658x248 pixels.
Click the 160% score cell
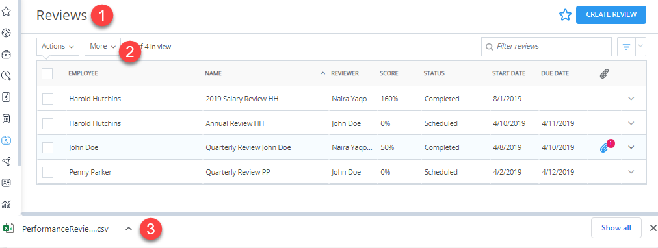pos(389,99)
